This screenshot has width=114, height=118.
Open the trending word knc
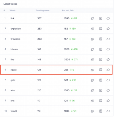coord(12,101)
